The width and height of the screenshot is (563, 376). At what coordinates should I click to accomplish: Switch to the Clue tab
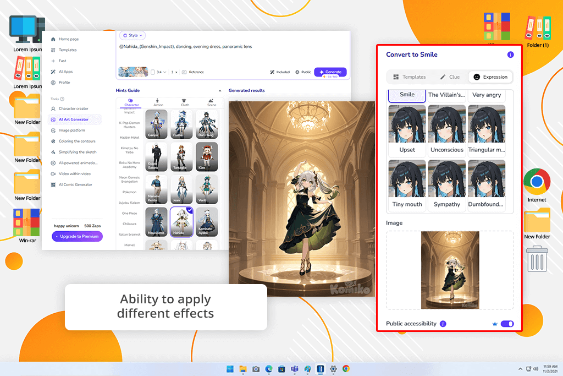tap(450, 77)
